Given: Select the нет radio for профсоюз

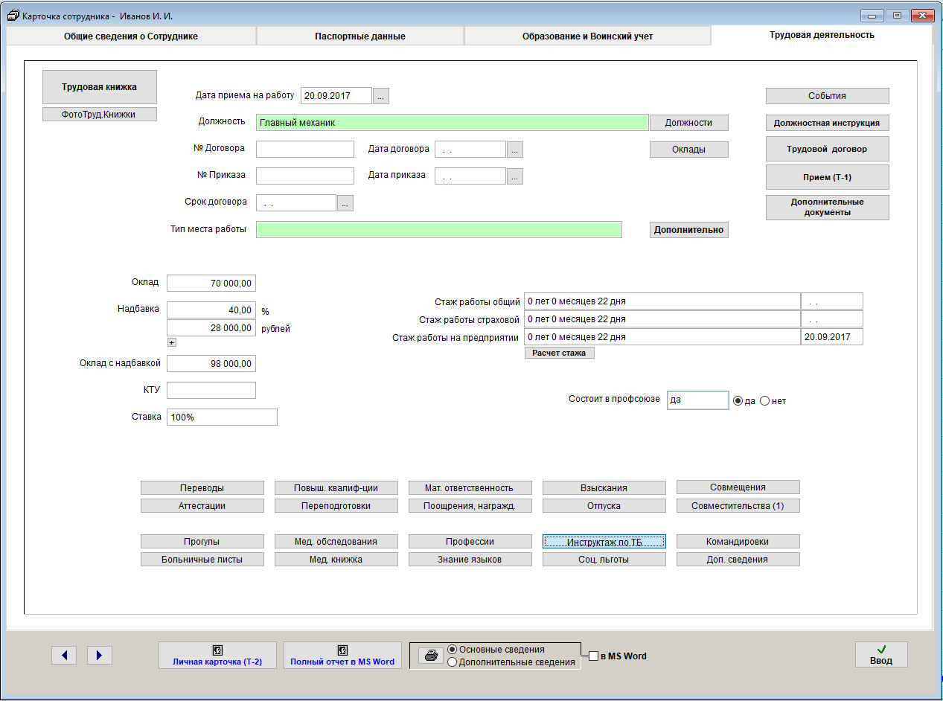Looking at the screenshot, I should [x=764, y=401].
